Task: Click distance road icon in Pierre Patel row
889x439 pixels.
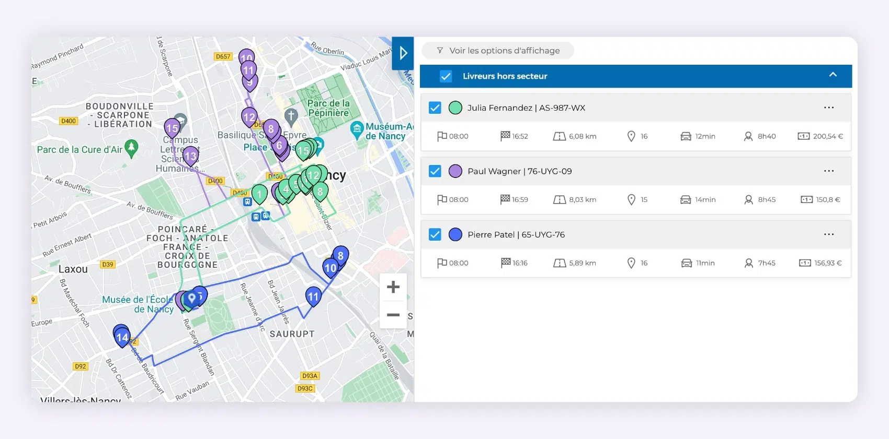Action: point(560,263)
